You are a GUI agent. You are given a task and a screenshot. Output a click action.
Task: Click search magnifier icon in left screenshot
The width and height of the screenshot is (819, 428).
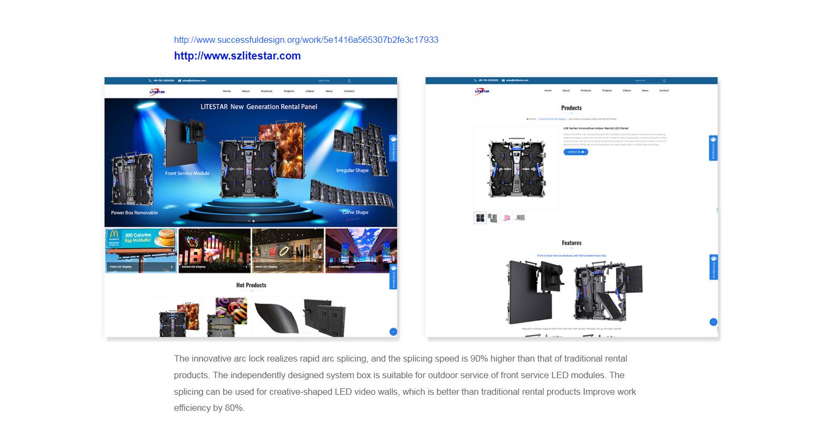(349, 81)
